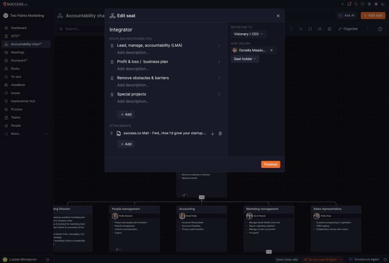Image resolution: width=389 pixels, height=263 pixels.
Task: Click the Ask AI button
Action: [347, 16]
